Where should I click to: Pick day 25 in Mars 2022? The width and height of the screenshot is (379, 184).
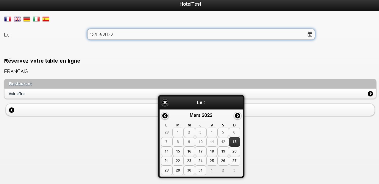[x=212, y=161]
